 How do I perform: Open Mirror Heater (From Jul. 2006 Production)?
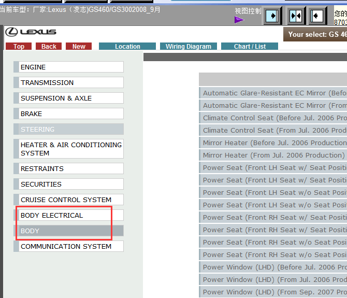point(273,155)
